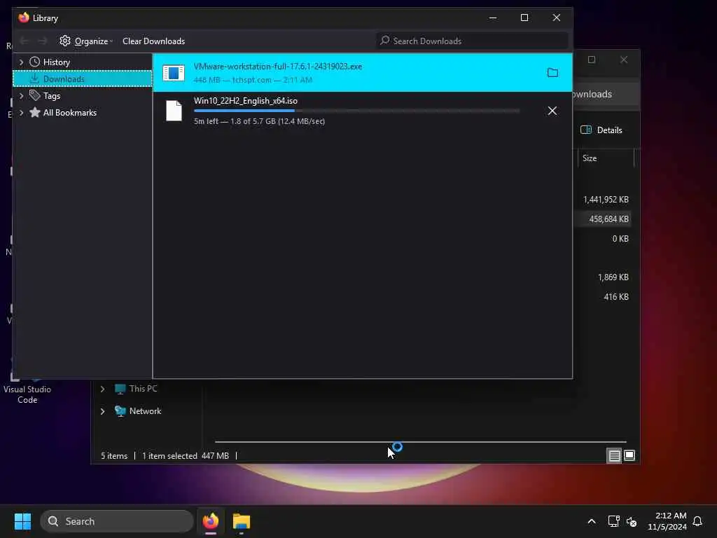The image size is (717, 538).
Task: Expand This PC in File Explorer
Action: pos(102,389)
